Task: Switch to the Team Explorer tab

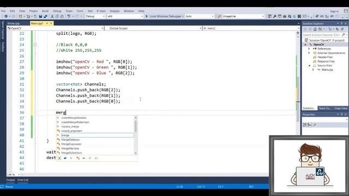Action: (x=324, y=108)
